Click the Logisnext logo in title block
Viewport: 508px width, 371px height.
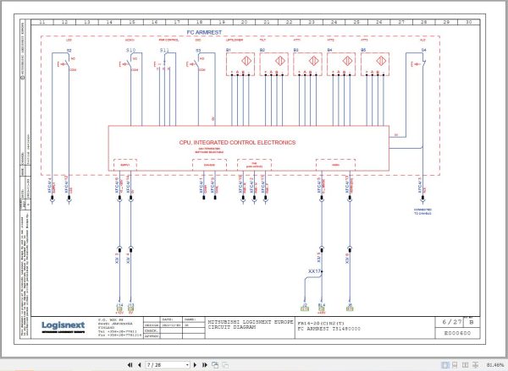tap(63, 327)
